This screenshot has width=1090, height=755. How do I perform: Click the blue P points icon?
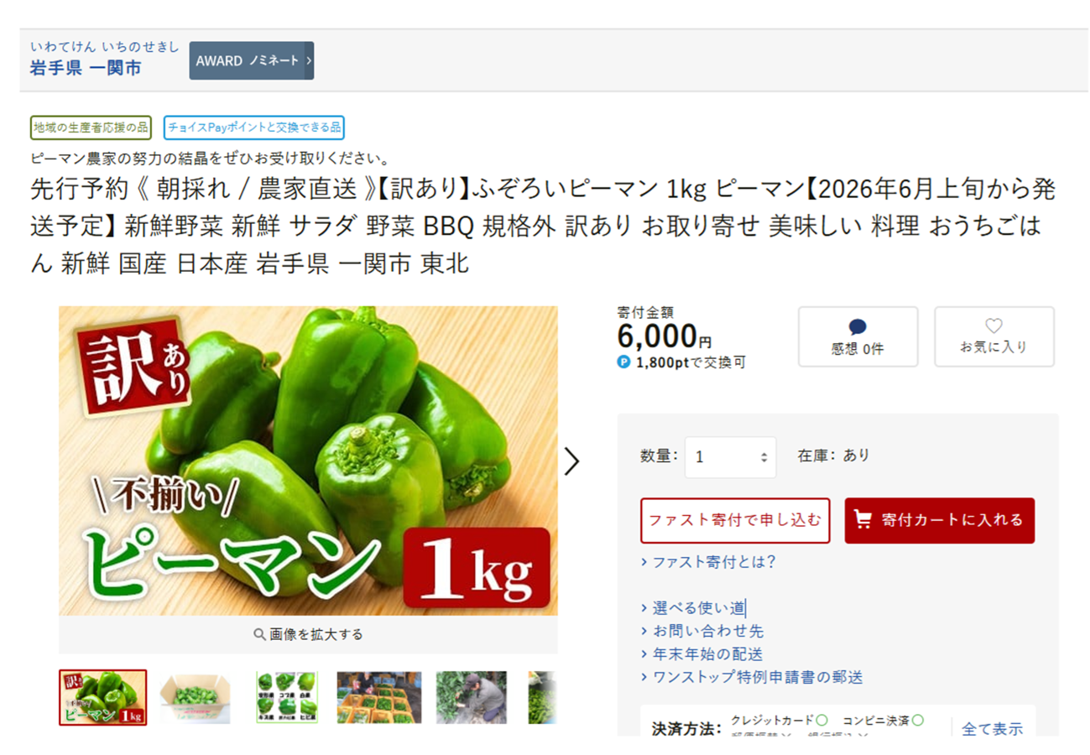pos(623,362)
